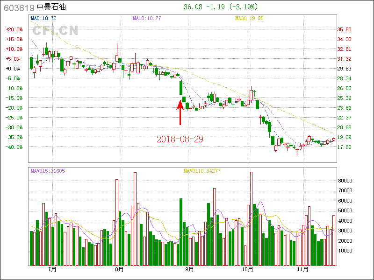This screenshot has width=374, height=280.
Task: Click the 32.81 price axis label
Action: point(345,49)
